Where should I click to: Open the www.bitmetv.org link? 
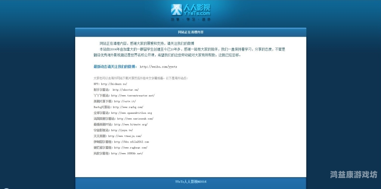click(x=131, y=125)
